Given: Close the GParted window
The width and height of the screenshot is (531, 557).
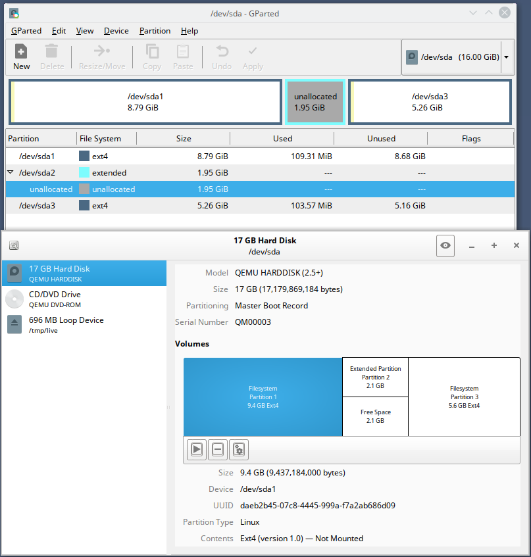Looking at the screenshot, I should [x=504, y=12].
